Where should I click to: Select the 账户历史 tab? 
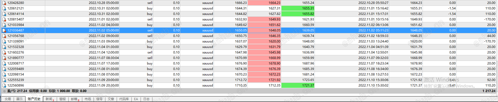[x=34, y=99]
